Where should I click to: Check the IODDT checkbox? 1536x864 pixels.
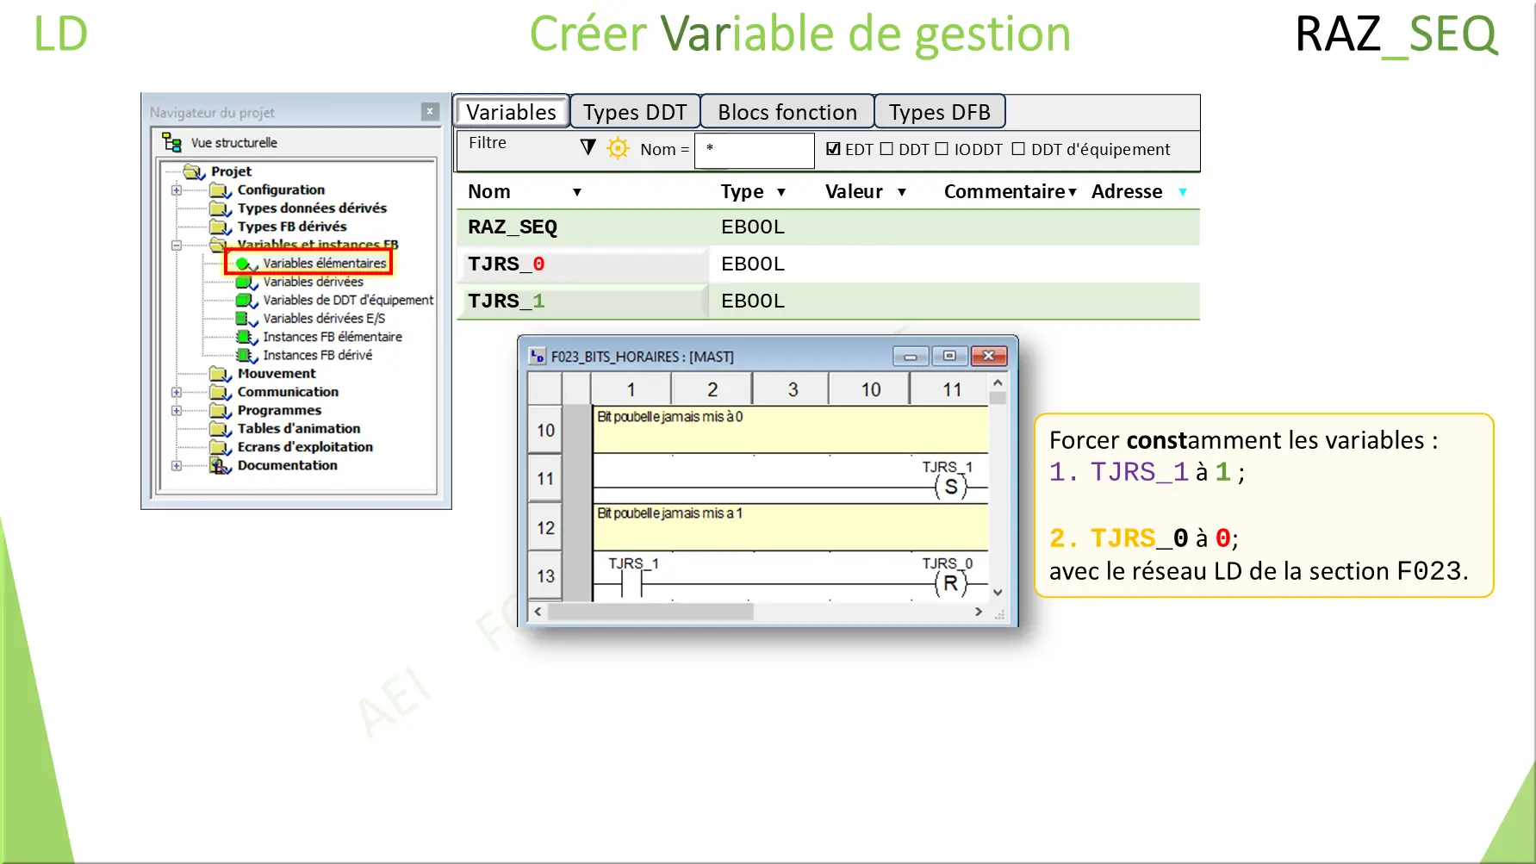click(942, 148)
